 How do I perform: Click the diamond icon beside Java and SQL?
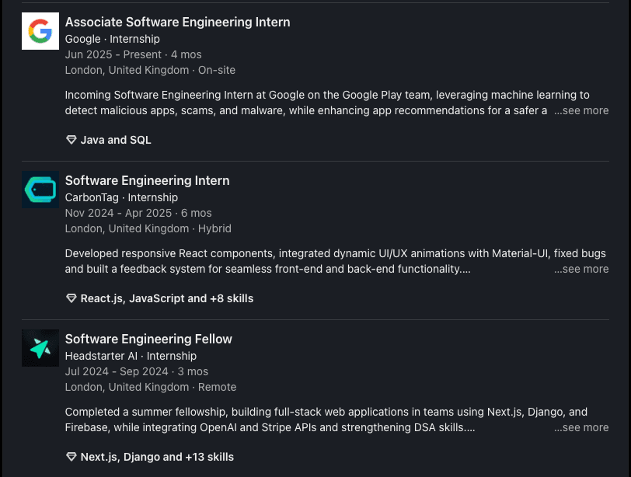[71, 140]
